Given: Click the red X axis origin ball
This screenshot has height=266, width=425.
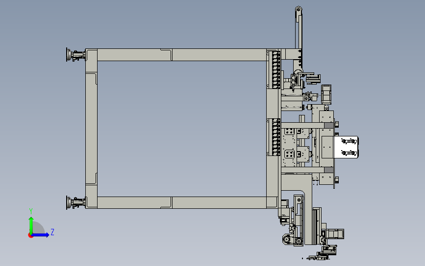Looking at the screenshot, I should click(x=30, y=236).
